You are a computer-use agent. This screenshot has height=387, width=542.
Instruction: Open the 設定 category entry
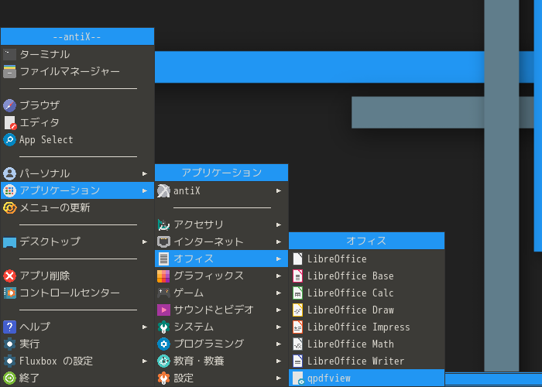[x=221, y=378]
